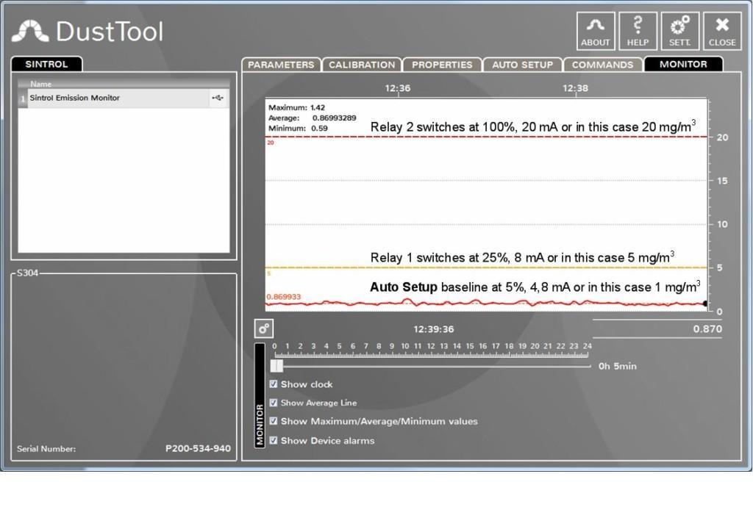This screenshot has width=753, height=532.
Task: Open the About dialog
Action: click(x=596, y=31)
